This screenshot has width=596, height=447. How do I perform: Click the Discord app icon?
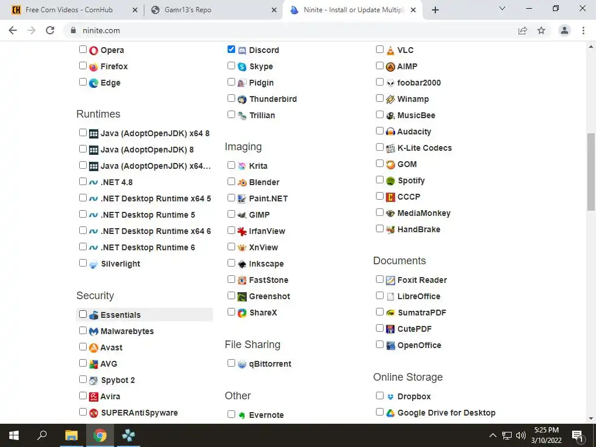pyautogui.click(x=242, y=50)
